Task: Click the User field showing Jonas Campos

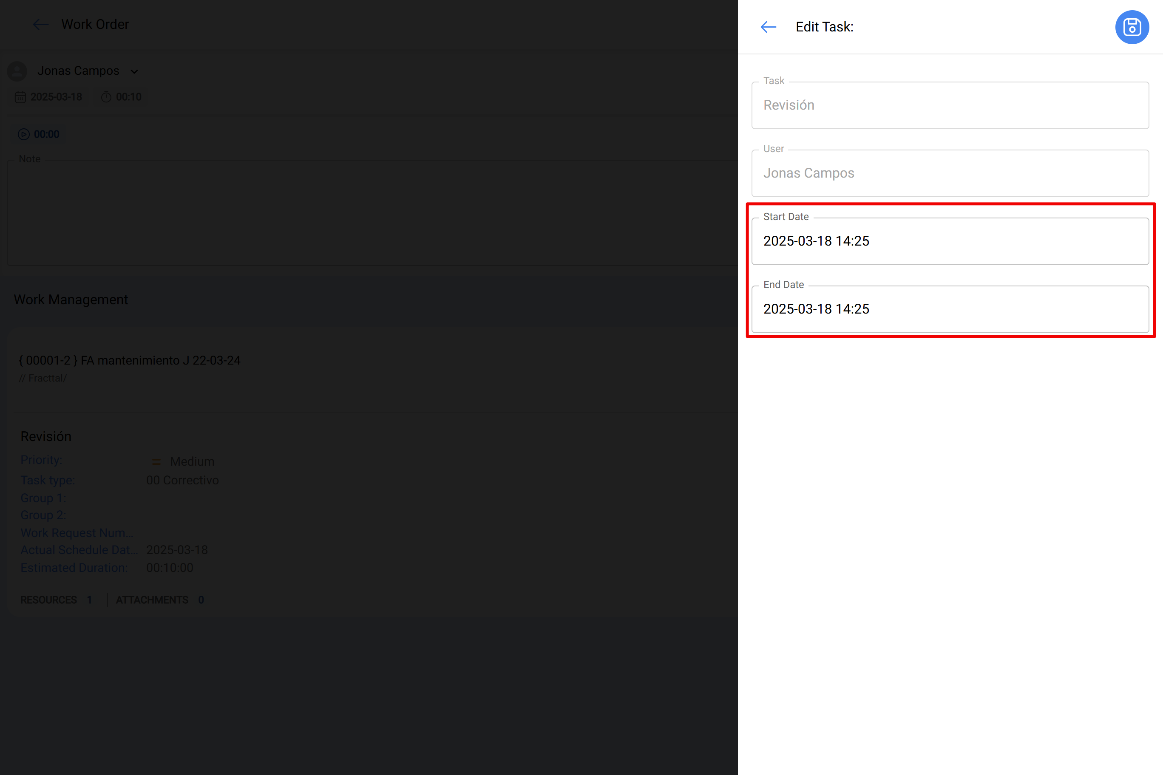Action: [950, 173]
